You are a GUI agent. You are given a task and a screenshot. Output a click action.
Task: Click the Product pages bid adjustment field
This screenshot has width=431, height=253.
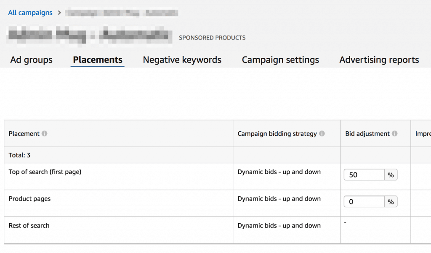coord(364,202)
